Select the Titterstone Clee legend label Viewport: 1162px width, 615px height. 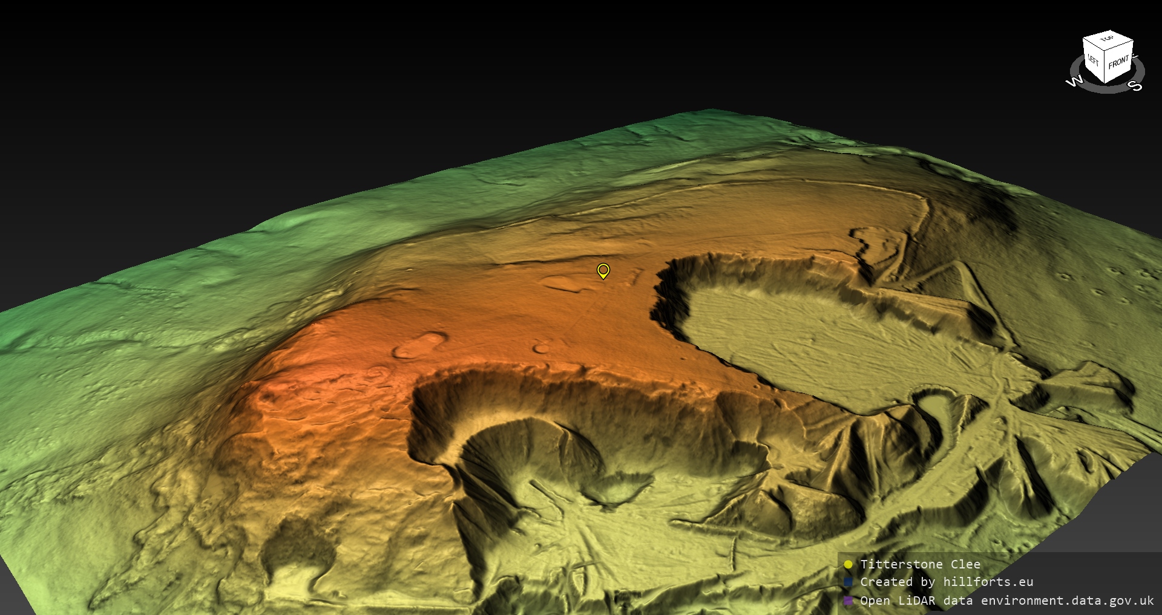[x=920, y=564]
